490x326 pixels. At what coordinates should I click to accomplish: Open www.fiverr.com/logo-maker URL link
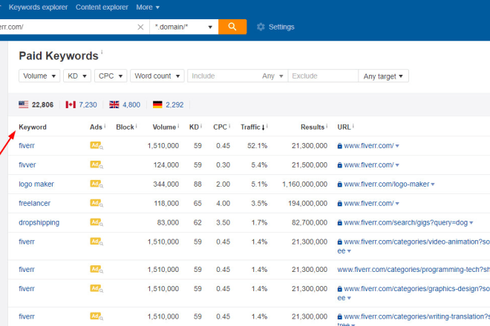[x=387, y=184]
